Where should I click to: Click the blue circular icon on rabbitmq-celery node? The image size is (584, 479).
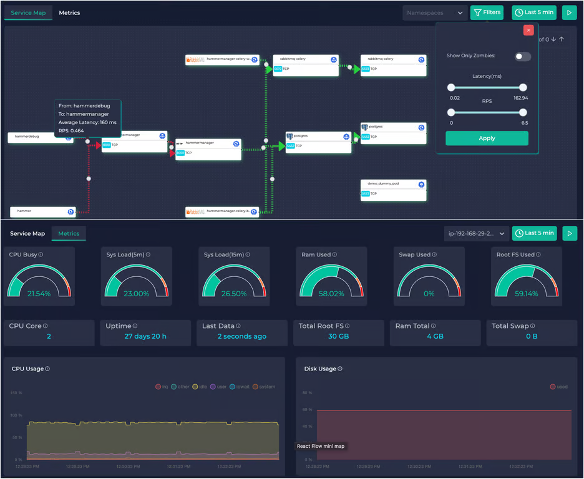[333, 60]
